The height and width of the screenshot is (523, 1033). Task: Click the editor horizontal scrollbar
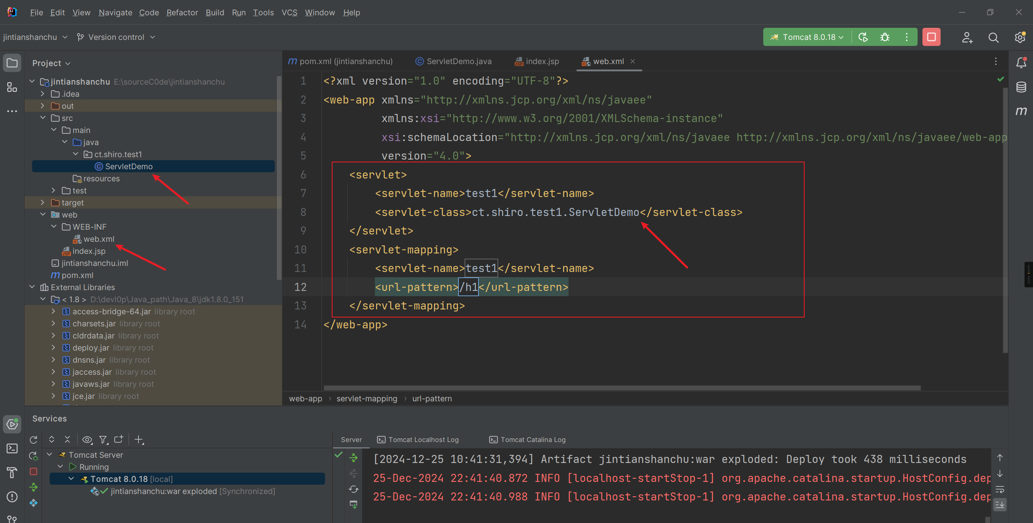click(621, 388)
